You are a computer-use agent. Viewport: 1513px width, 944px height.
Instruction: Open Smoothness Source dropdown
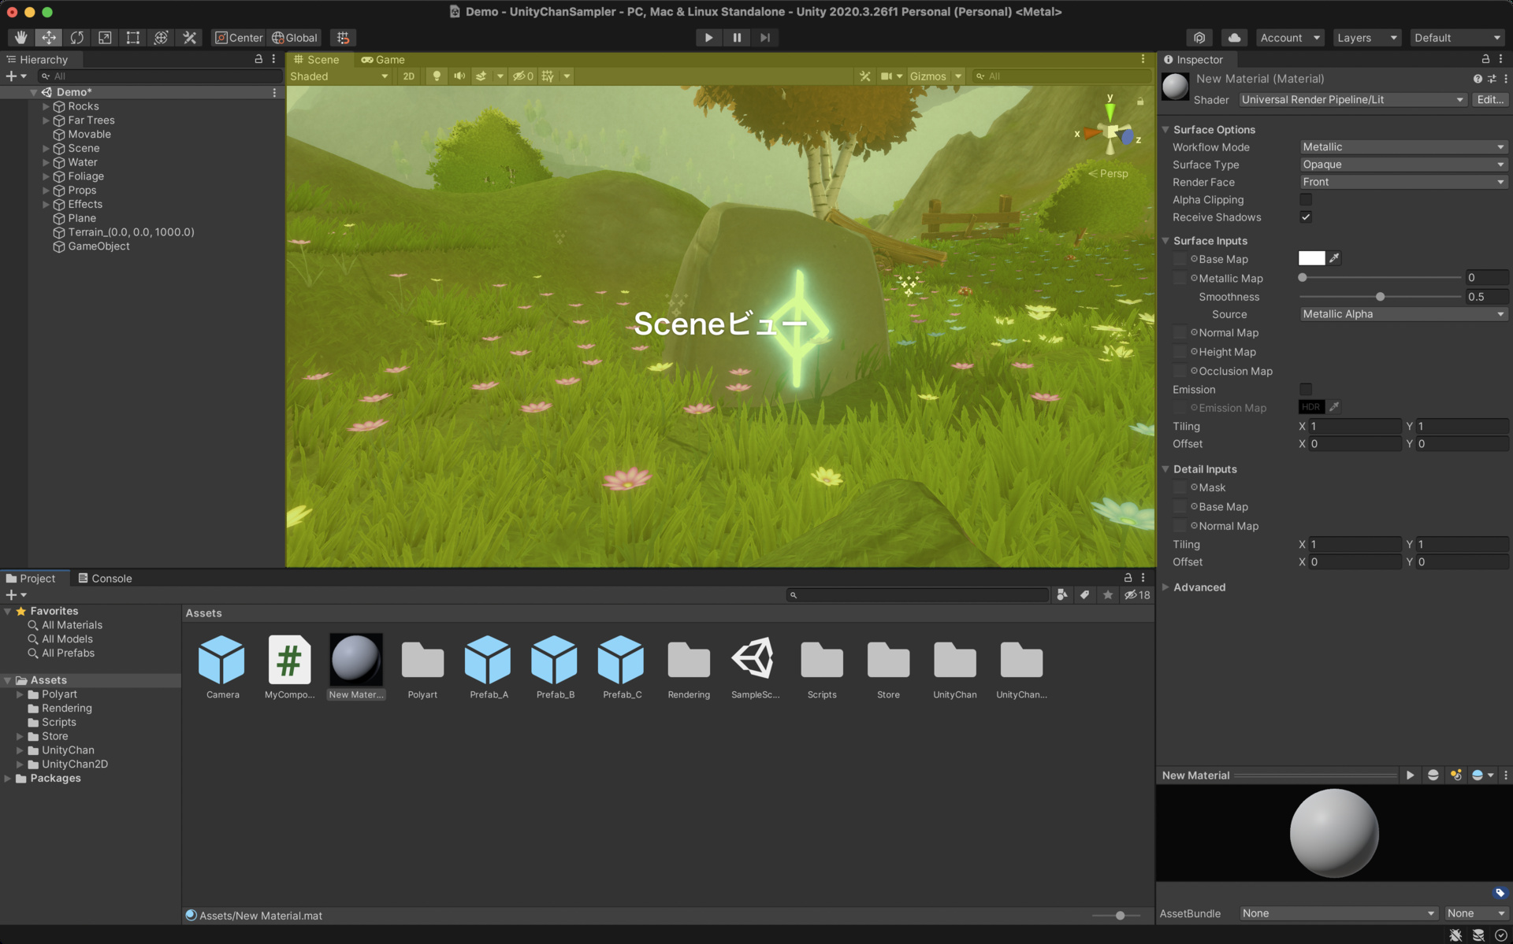(1403, 314)
